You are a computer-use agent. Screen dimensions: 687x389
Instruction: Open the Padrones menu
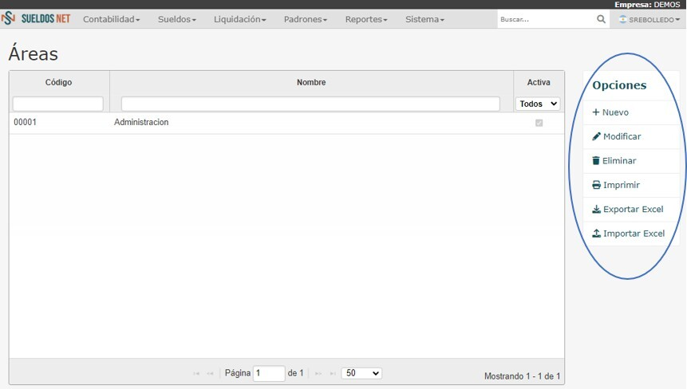(306, 19)
